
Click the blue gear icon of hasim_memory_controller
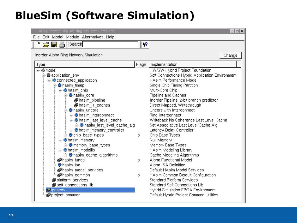(76, 130)
